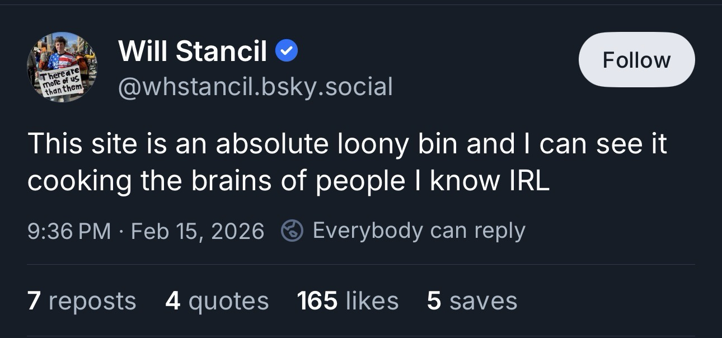Click the word "likes" in stats row
Image resolution: width=722 pixels, height=338 pixels.
tap(372, 301)
